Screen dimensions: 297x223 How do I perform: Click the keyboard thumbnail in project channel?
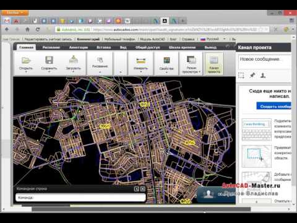(257, 129)
